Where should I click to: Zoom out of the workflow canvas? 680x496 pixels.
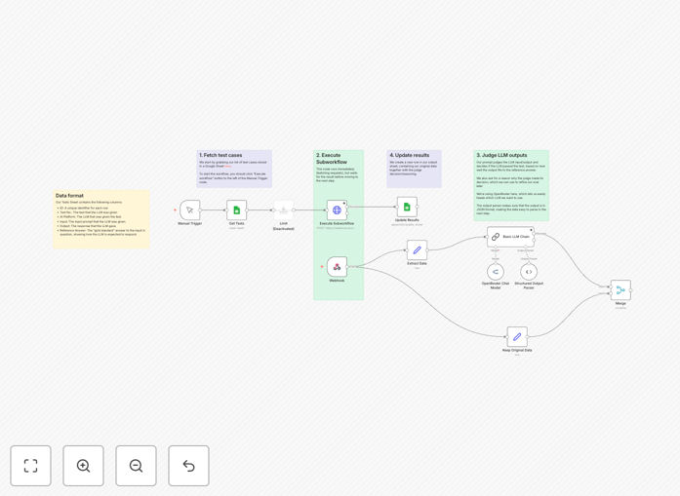tap(136, 466)
